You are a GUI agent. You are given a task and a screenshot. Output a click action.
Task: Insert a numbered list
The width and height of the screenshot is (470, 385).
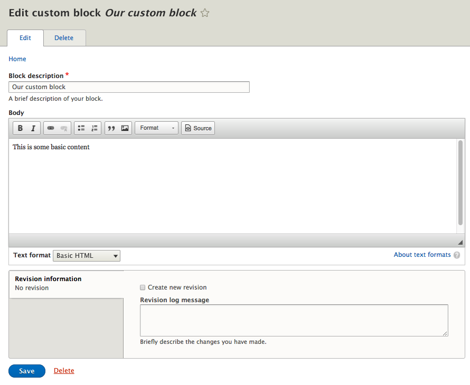(x=95, y=128)
